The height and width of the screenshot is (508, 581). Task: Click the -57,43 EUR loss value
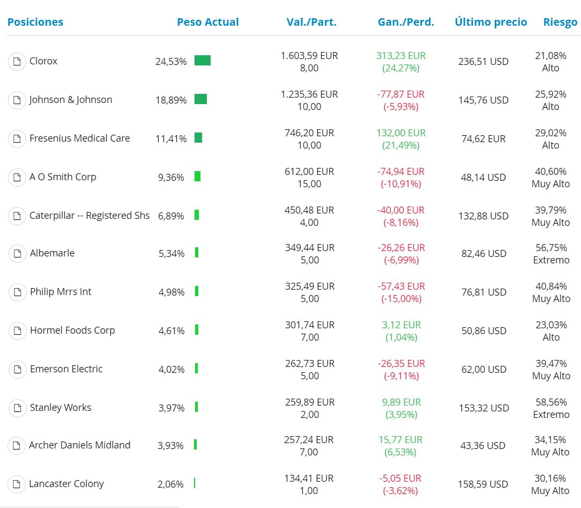tap(401, 286)
